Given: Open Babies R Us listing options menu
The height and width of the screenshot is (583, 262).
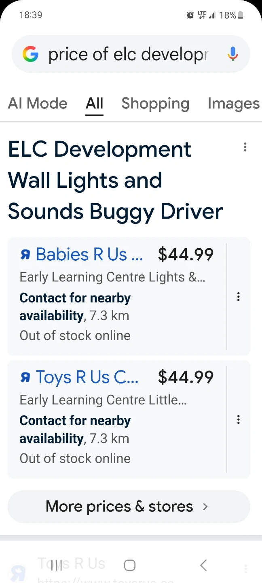Looking at the screenshot, I should (x=239, y=297).
